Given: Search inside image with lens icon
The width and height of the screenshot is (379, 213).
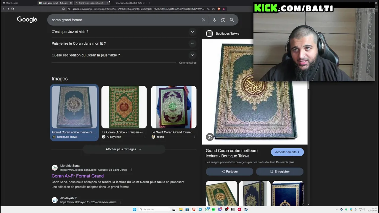Looking at the screenshot, I should point(210,137).
